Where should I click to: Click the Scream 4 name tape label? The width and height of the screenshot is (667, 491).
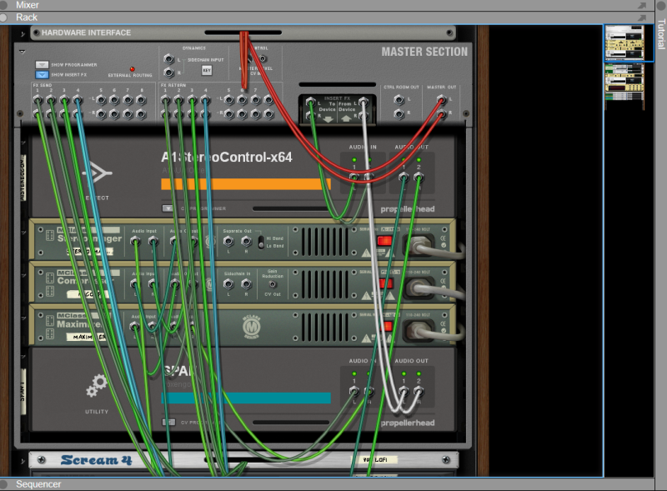[x=374, y=460]
